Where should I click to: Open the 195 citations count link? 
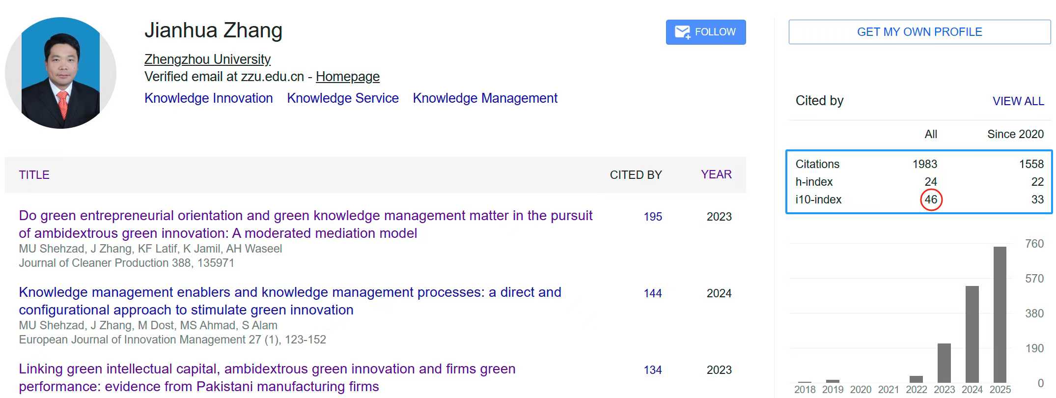click(652, 217)
